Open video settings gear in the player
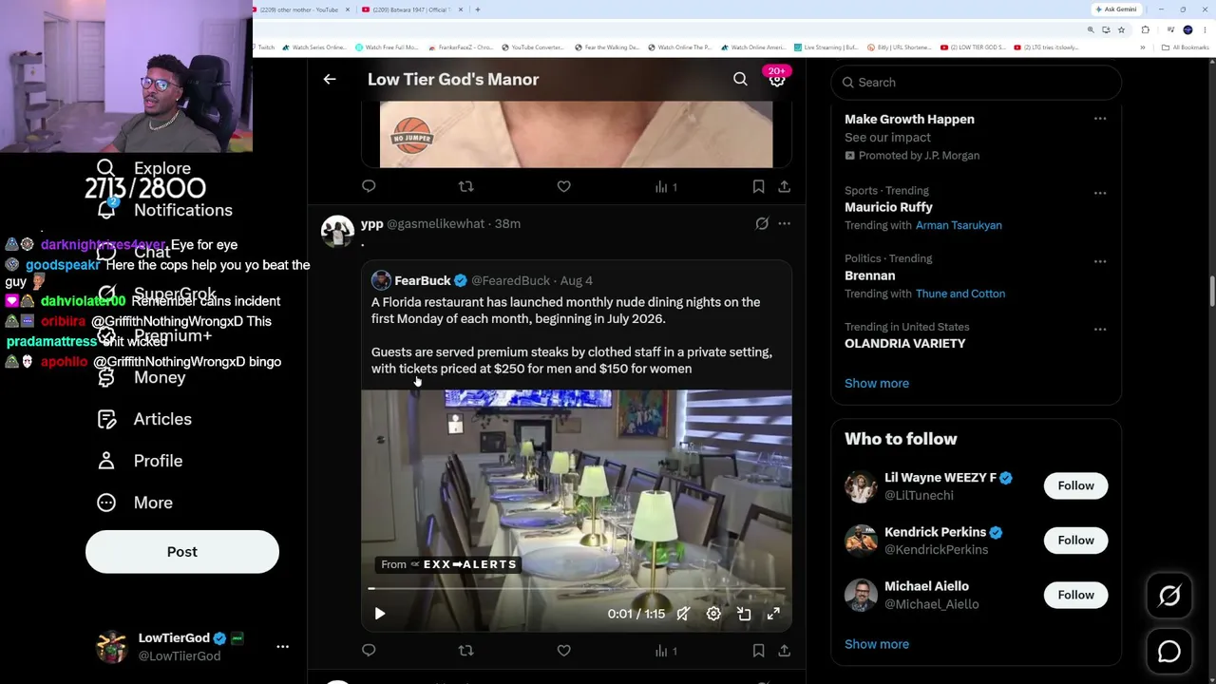This screenshot has height=684, width=1216. point(713,614)
